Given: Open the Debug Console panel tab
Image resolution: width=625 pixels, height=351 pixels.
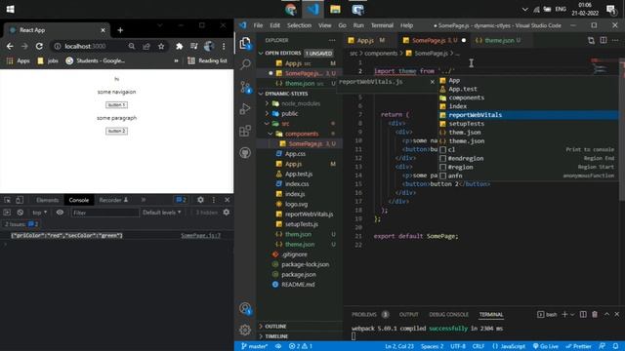Looking at the screenshot, I should (x=448, y=314).
